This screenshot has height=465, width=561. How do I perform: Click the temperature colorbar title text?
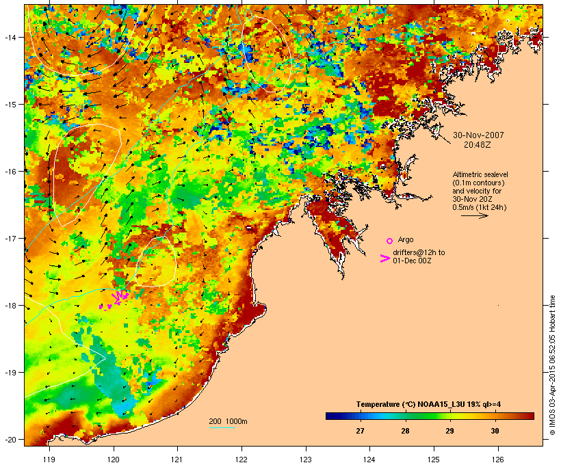(428, 405)
